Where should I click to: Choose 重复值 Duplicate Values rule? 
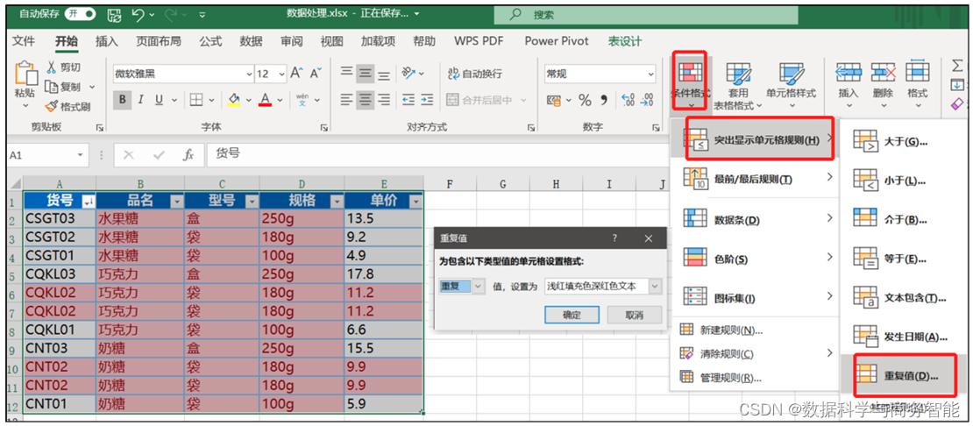click(904, 376)
